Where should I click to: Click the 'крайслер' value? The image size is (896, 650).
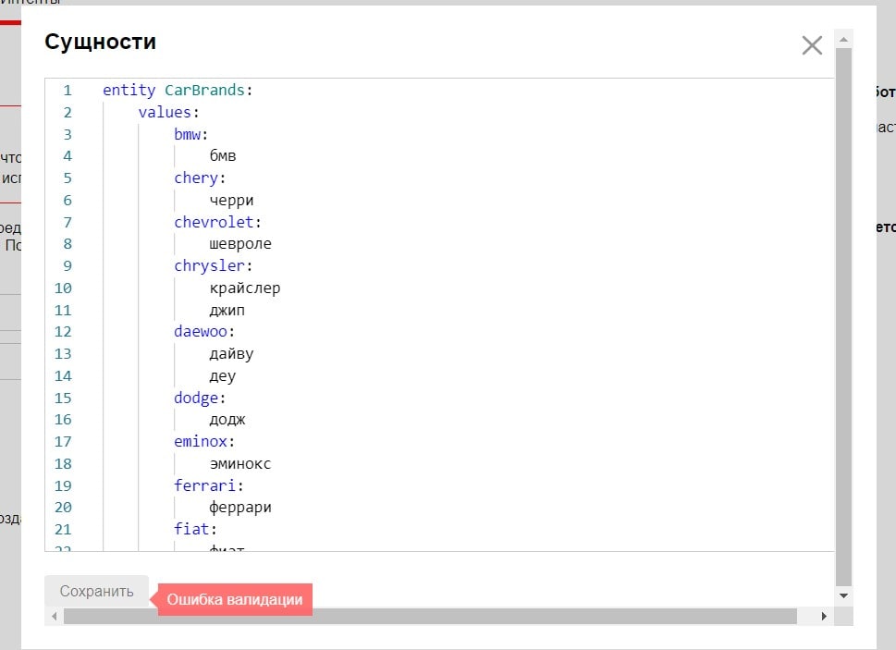(x=244, y=288)
